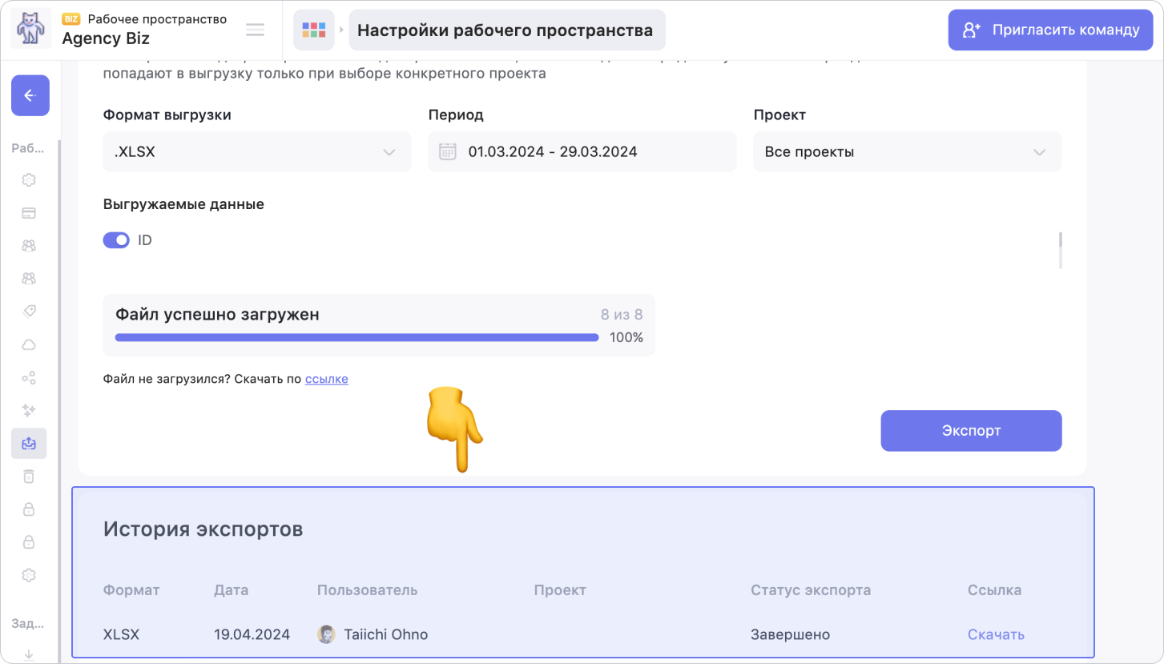Open the share nodes icon in sidebar

click(x=29, y=377)
